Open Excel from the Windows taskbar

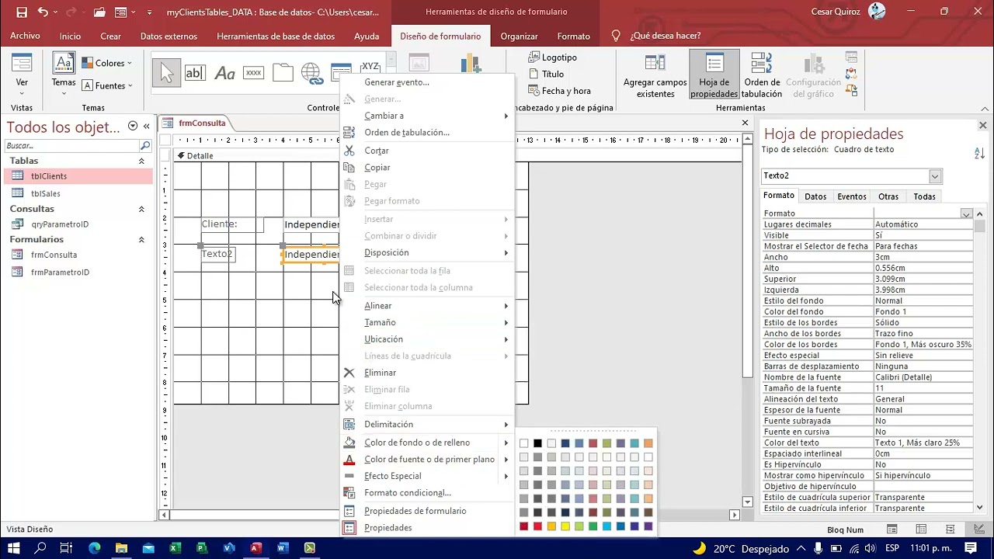(x=175, y=548)
